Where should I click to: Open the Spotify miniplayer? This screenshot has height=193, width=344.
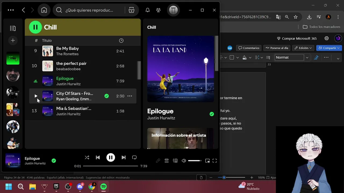pyautogui.click(x=207, y=161)
